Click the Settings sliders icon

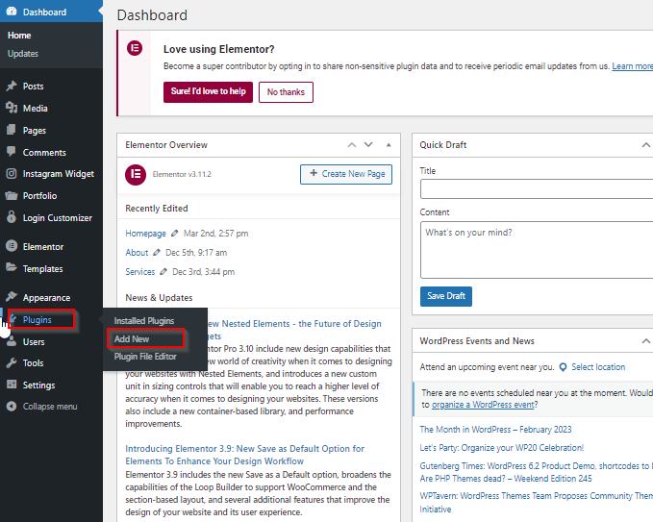(x=12, y=385)
